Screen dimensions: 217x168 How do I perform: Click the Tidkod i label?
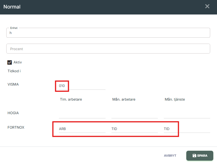[14, 71]
